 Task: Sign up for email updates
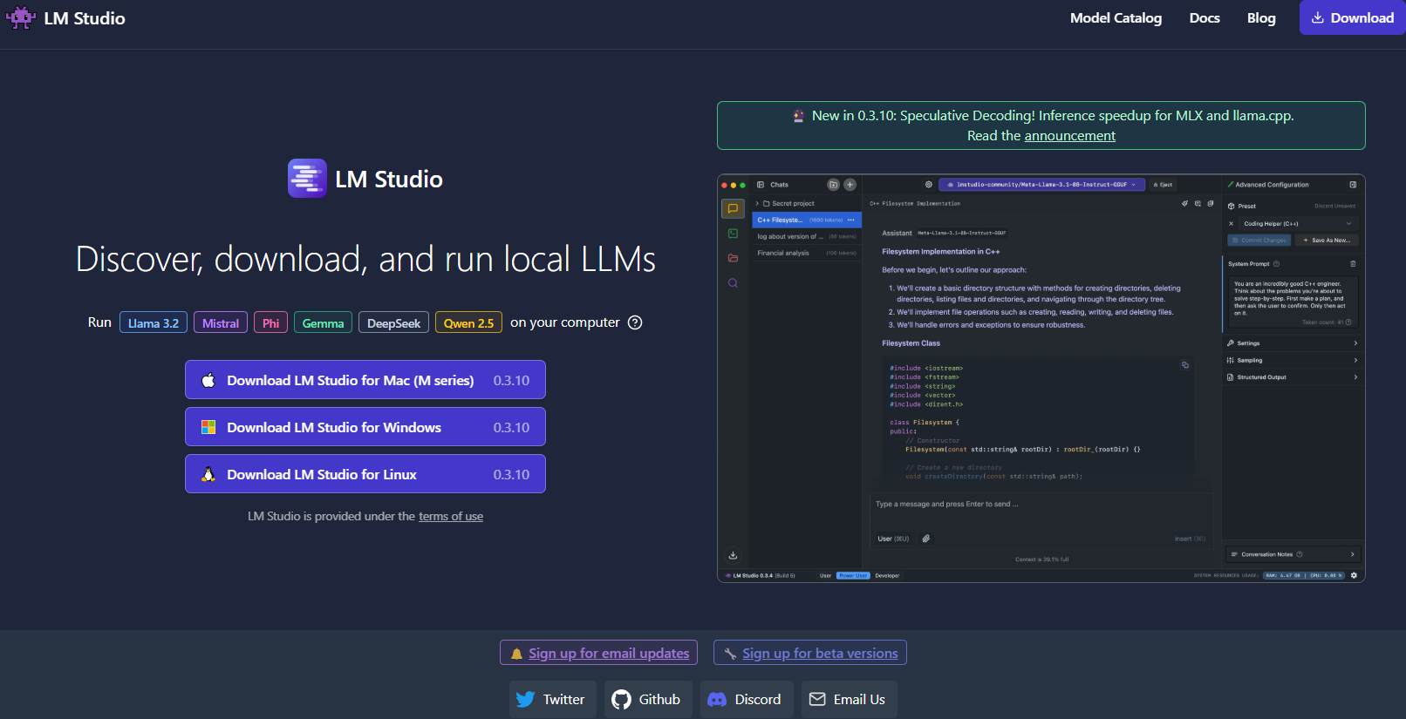599,653
